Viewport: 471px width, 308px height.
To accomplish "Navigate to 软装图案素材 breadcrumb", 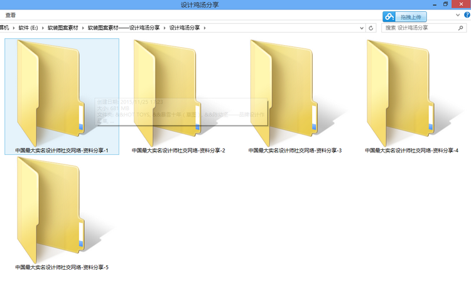I will (x=63, y=28).
